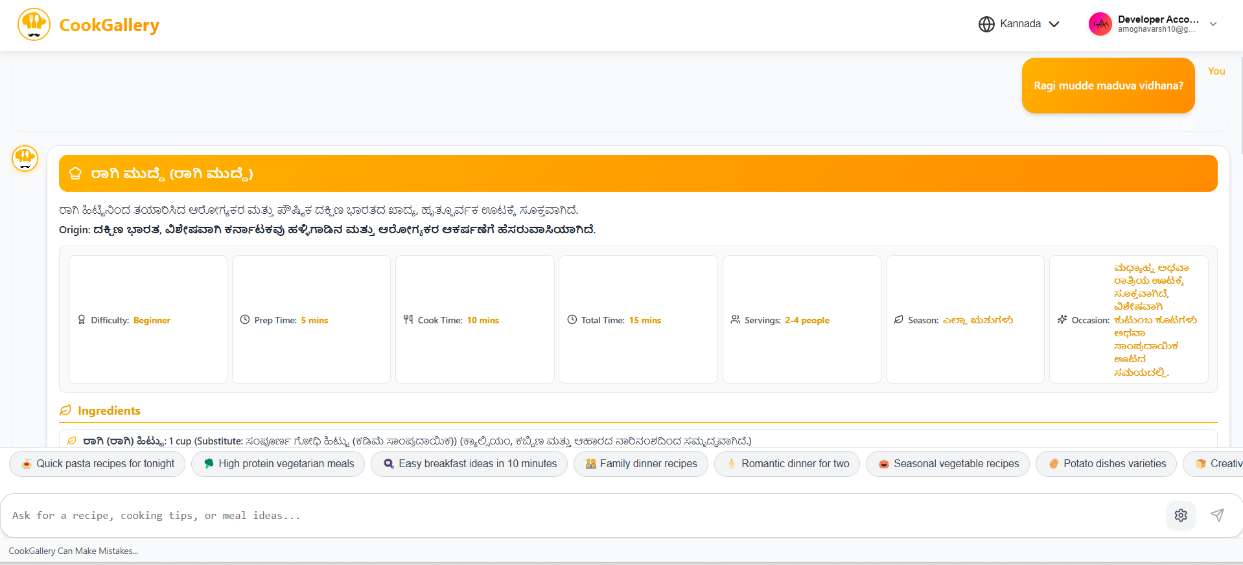Click the CookGallery brand name link

click(x=109, y=25)
